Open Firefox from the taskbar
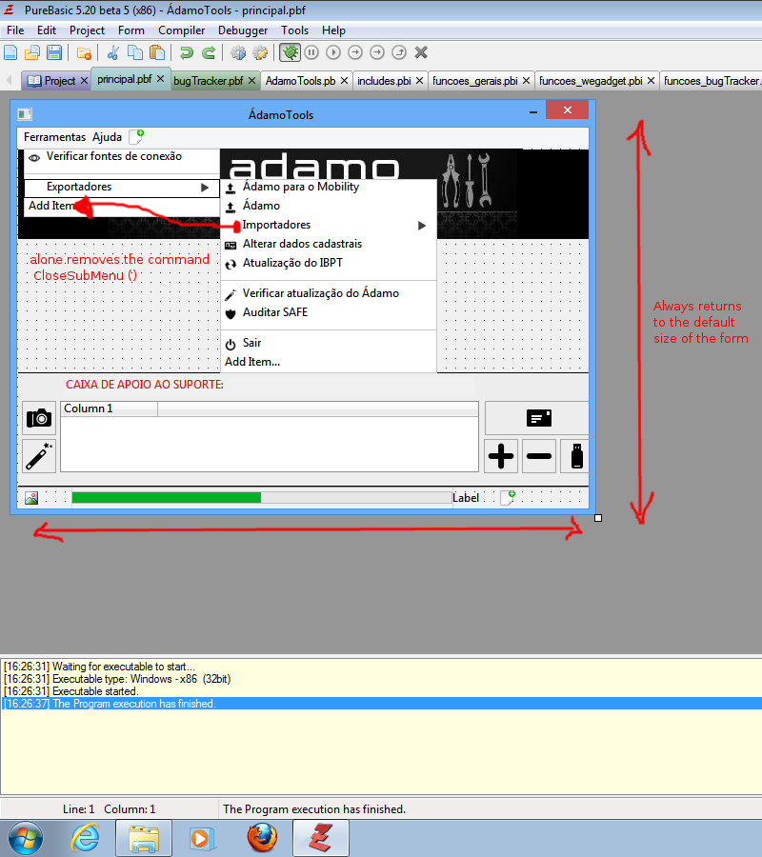The width and height of the screenshot is (762, 857). (262, 838)
